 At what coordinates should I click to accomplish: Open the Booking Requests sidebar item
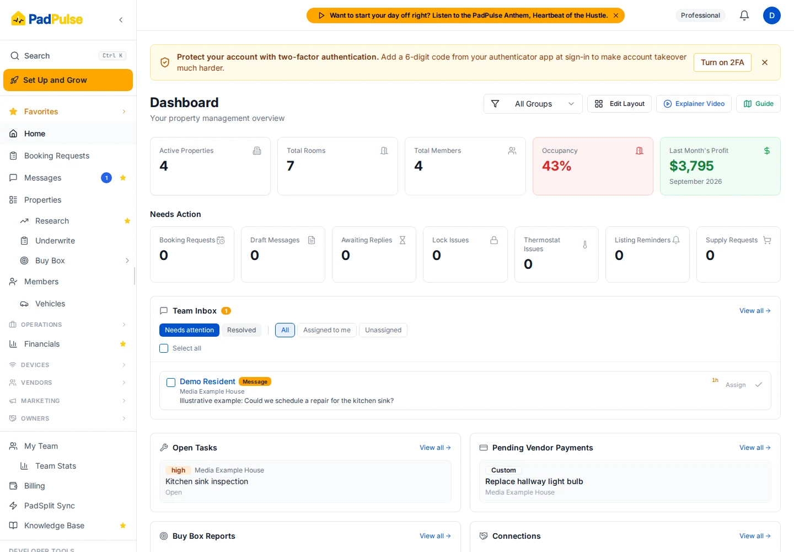coord(68,156)
